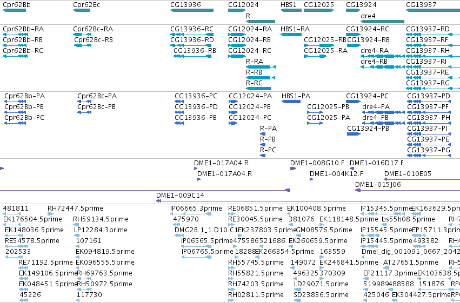This screenshot has height=303, width=460.
Task: Select transcript Cpr62Bb-RC
Action: pos(23,51)
